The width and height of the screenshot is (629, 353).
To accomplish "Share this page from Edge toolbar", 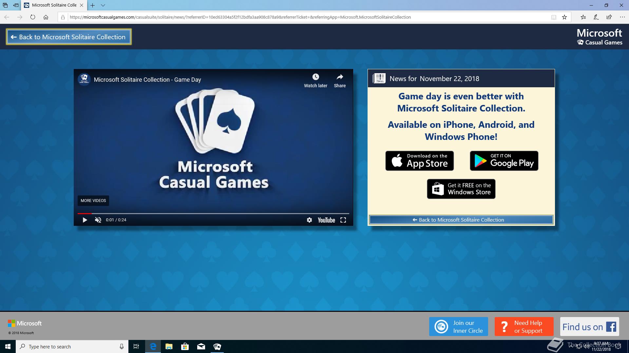I will pos(609,17).
